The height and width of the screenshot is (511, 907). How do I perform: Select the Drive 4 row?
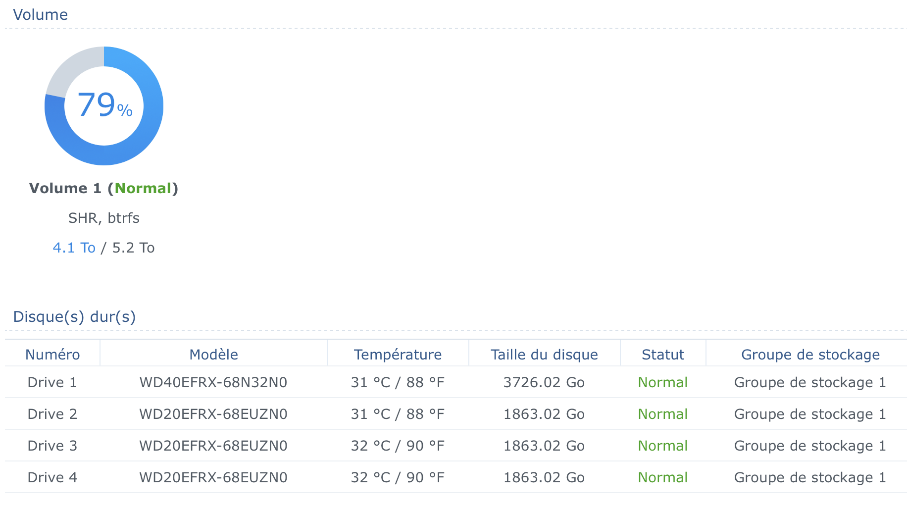coord(52,477)
